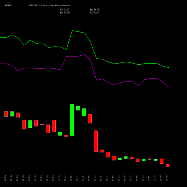Click the "CE Options Chart" title text

click(46, 6)
